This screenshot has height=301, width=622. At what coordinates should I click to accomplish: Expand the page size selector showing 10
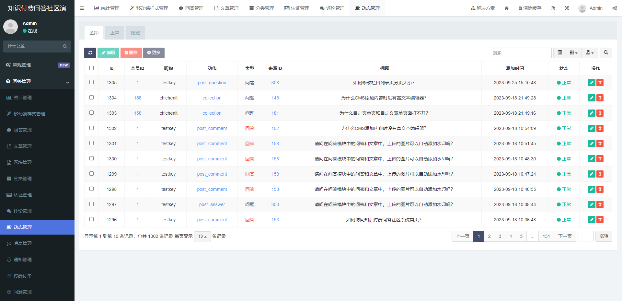(202, 237)
